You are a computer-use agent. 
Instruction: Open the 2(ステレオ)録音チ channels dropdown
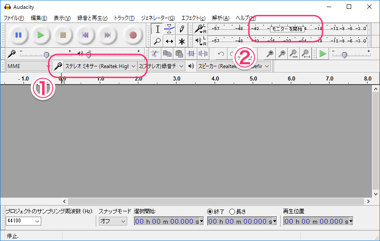point(161,66)
